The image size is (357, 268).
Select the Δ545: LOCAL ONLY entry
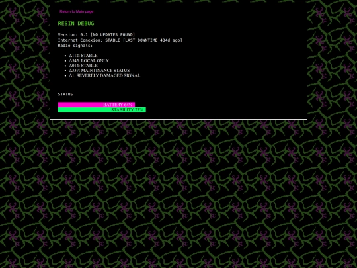click(x=89, y=60)
